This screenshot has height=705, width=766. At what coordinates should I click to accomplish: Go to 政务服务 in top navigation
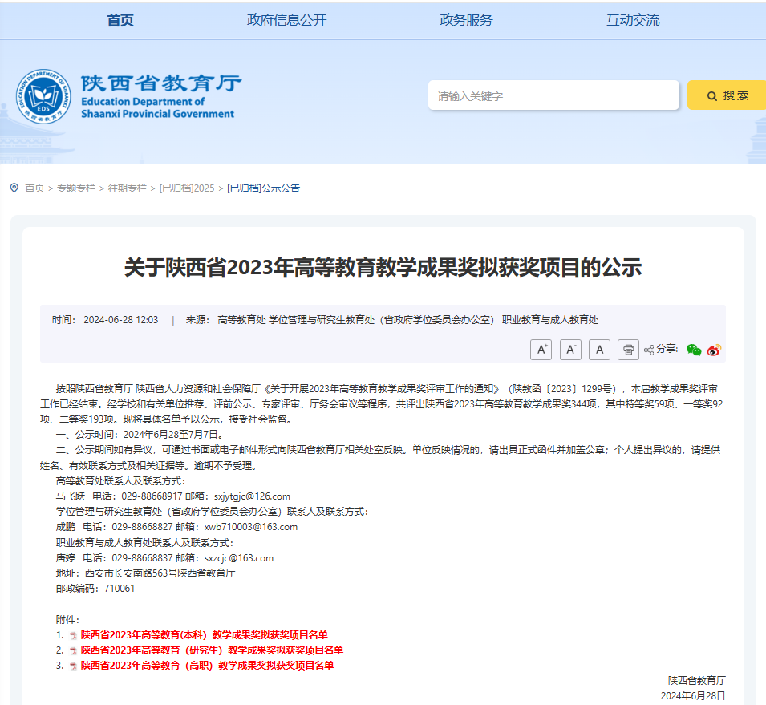466,21
